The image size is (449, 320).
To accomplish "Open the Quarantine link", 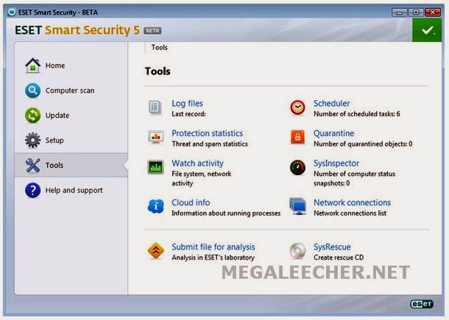I will (334, 133).
